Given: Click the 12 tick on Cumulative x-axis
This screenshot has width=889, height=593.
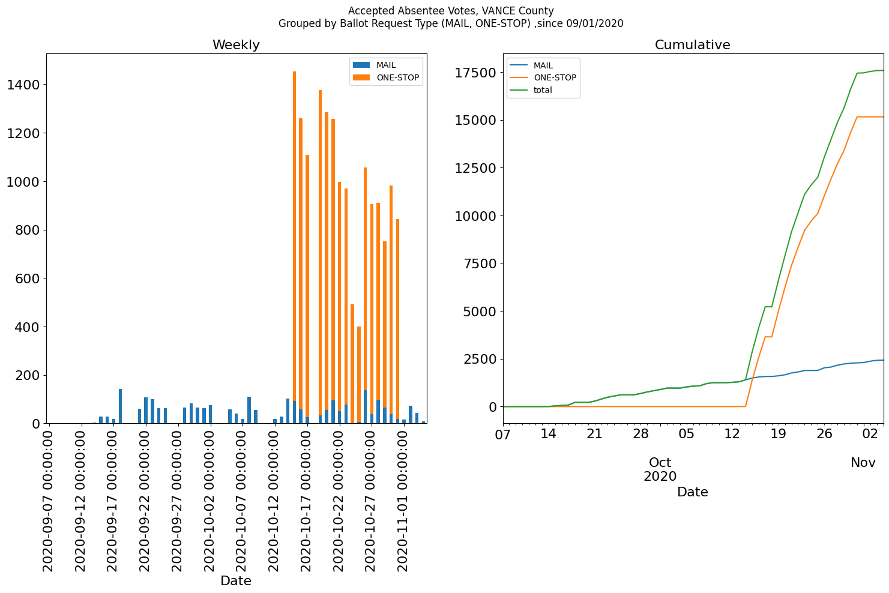Looking at the screenshot, I should pyautogui.click(x=732, y=433).
